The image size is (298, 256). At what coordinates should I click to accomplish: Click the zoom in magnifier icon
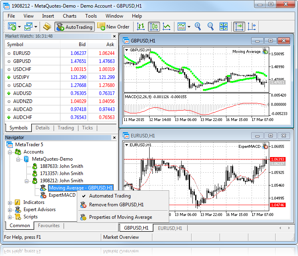(x=198, y=27)
